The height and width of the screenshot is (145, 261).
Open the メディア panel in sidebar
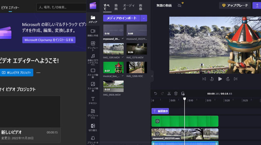click(93, 19)
